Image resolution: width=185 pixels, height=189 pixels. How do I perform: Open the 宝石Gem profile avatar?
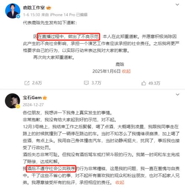[x=12, y=101]
